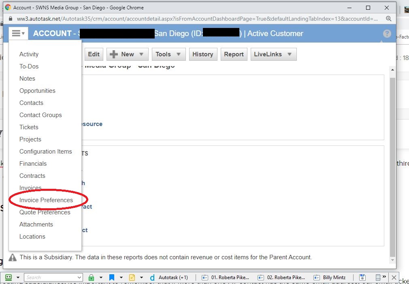
Task: Click the yellow safenote icon
Action: (x=132, y=277)
